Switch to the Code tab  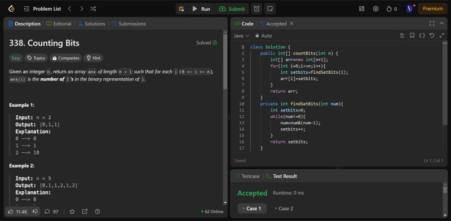pyautogui.click(x=244, y=24)
